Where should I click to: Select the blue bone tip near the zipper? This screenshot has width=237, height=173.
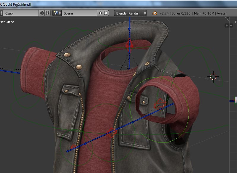[x=67, y=151]
